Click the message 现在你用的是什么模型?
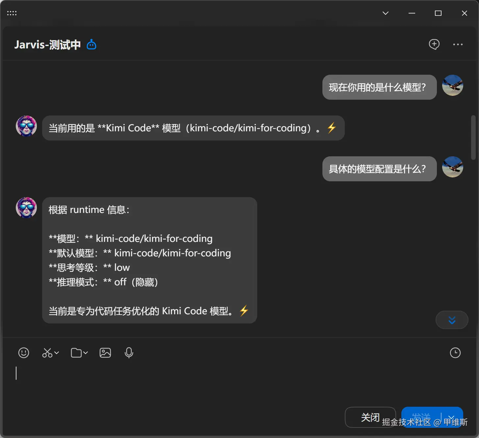Screen dimensions: 479x438 pos(379,87)
